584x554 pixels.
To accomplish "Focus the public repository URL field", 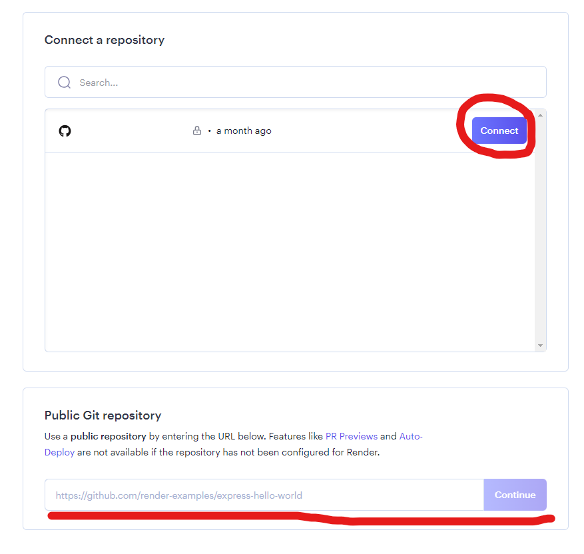I will pos(264,495).
